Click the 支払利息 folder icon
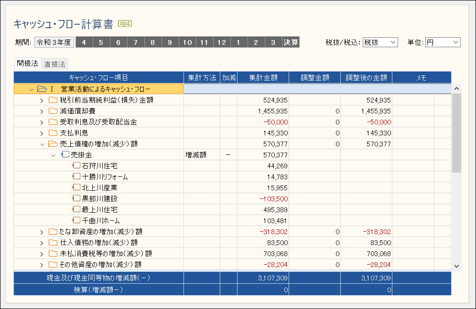Screen dimensions: 476x309 (53, 133)
